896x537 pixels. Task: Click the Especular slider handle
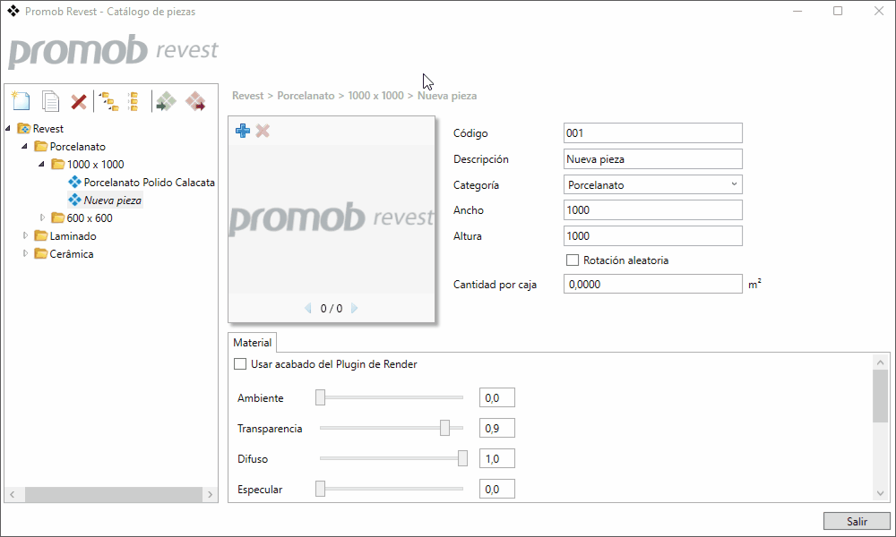tap(321, 489)
